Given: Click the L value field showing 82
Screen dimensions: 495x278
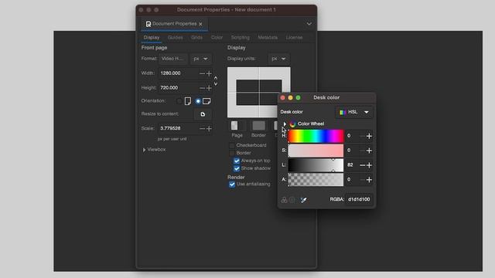Looking at the screenshot, I should pyautogui.click(x=351, y=165).
